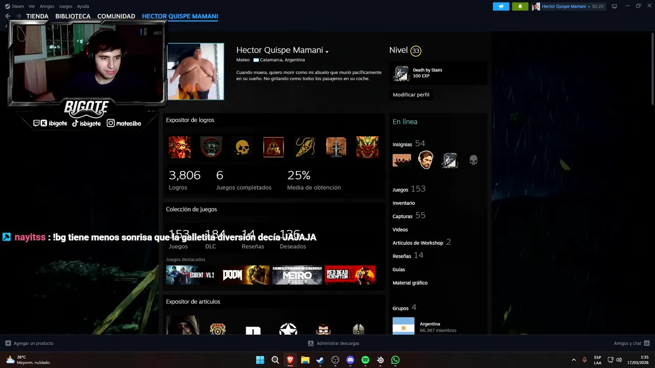The image size is (655, 368).
Task: Open Spotify from the taskbar
Action: (x=365, y=360)
